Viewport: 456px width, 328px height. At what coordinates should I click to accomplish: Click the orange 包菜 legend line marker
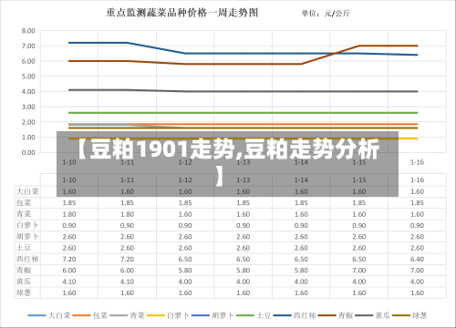click(x=81, y=315)
